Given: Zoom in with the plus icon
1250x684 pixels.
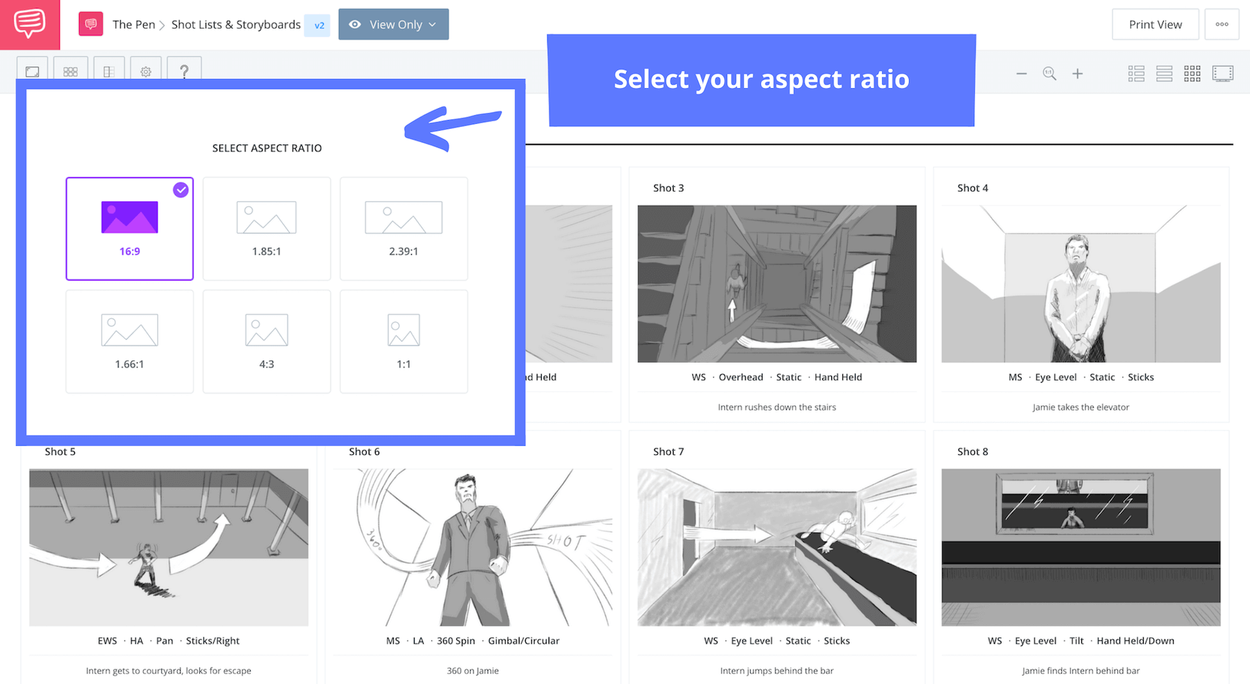Looking at the screenshot, I should tap(1077, 74).
